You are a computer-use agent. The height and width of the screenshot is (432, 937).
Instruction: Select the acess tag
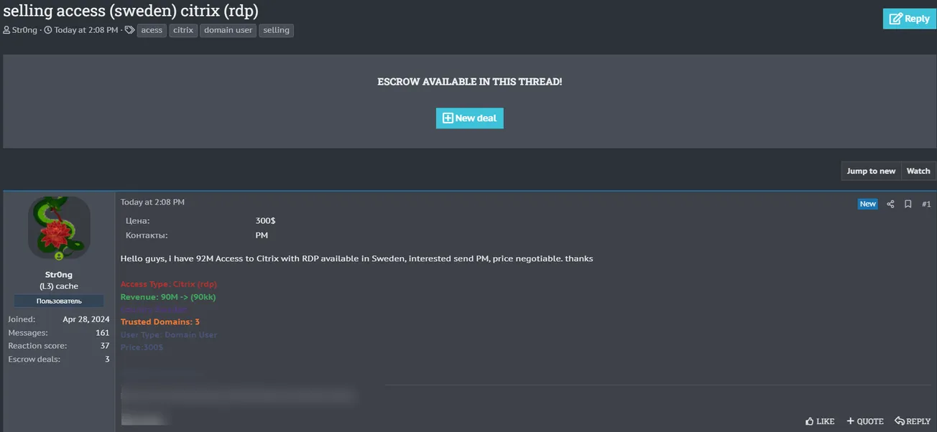(152, 30)
